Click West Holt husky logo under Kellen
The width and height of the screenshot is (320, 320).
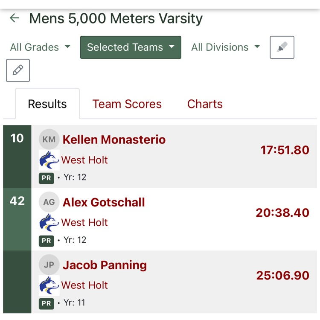tap(49, 160)
